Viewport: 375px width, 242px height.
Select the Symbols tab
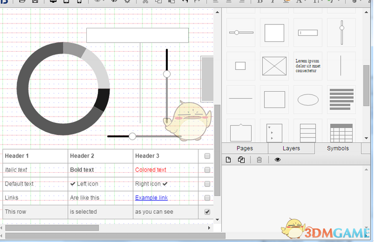click(337, 148)
